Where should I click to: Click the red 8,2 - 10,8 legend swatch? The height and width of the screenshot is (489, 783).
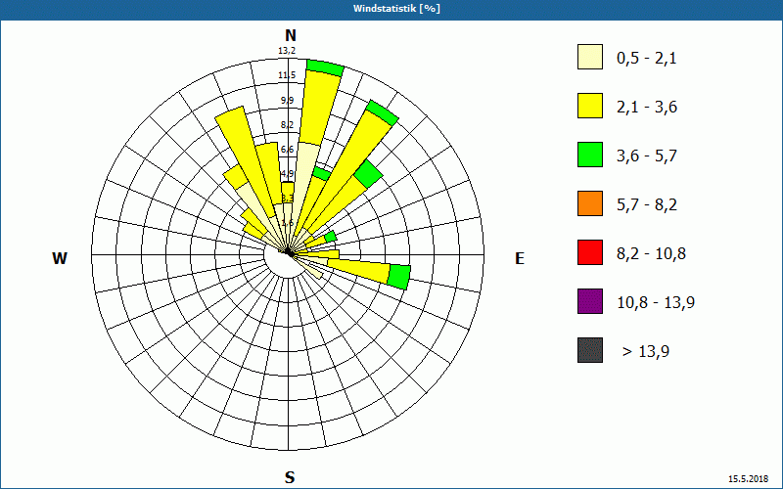click(590, 252)
